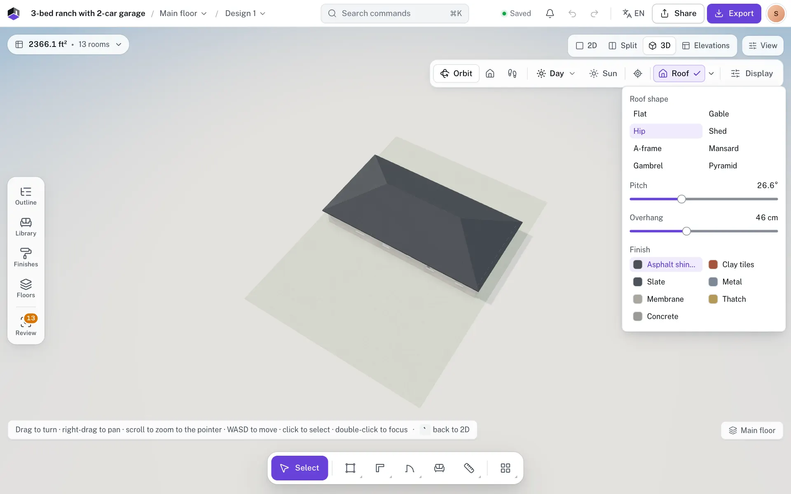Switch to the Elevations view tab
Viewport: 791px width, 494px height.
706,46
